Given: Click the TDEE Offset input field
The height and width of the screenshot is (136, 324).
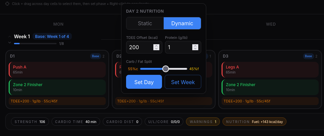Looking at the screenshot, I should point(139,47).
